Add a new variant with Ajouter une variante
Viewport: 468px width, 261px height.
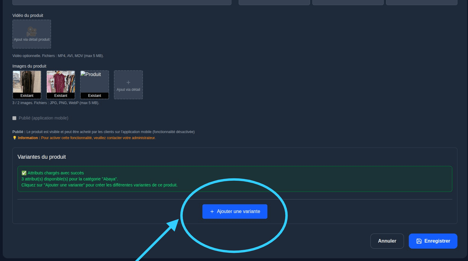(x=235, y=212)
